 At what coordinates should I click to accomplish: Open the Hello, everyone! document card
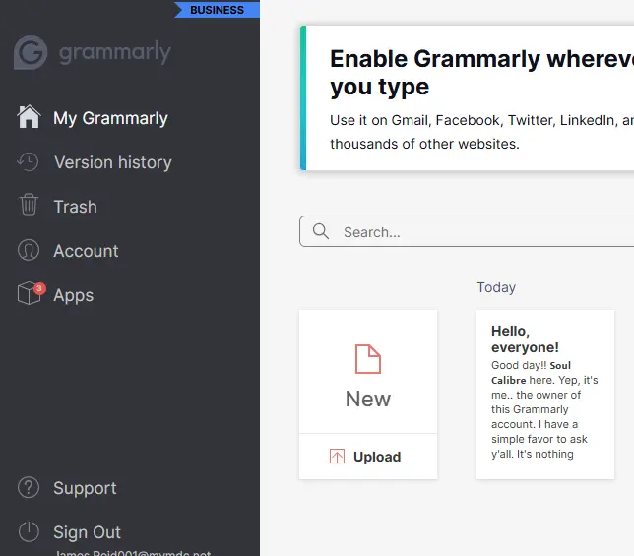(x=545, y=395)
